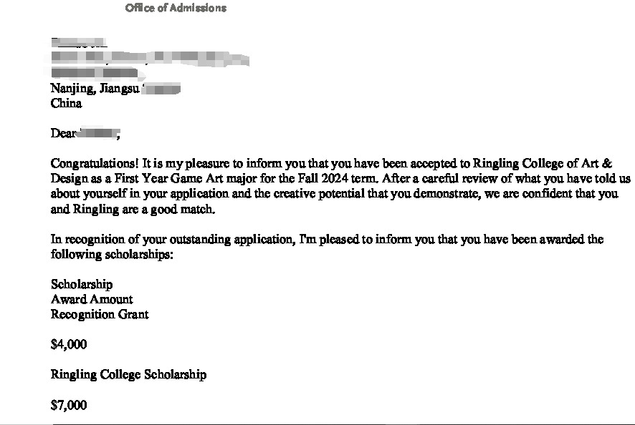Click the "Dear" salutation word
Image resolution: width=635 pixels, height=425 pixels.
pyautogui.click(x=64, y=133)
